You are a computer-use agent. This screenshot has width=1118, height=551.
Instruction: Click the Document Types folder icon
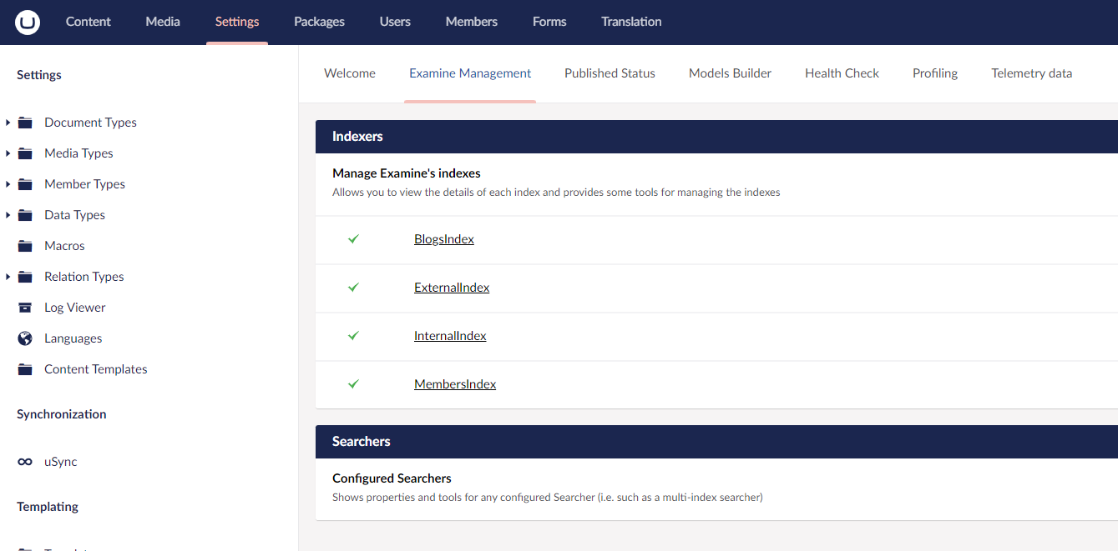point(26,123)
